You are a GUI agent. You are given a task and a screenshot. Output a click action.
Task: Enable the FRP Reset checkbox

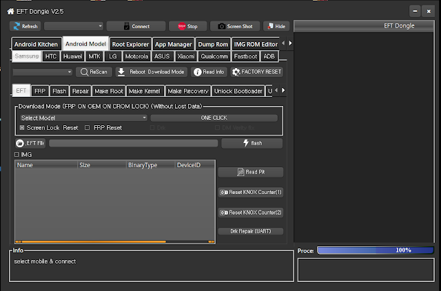(x=88, y=128)
